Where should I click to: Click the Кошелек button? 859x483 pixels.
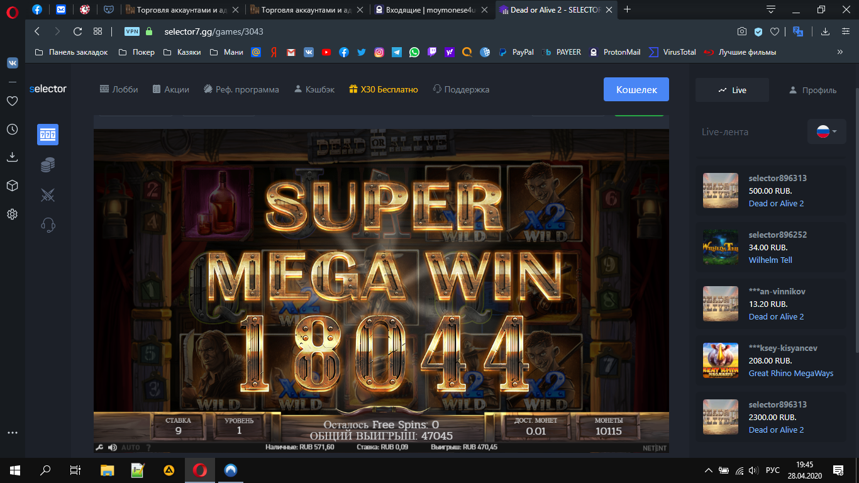click(x=636, y=89)
